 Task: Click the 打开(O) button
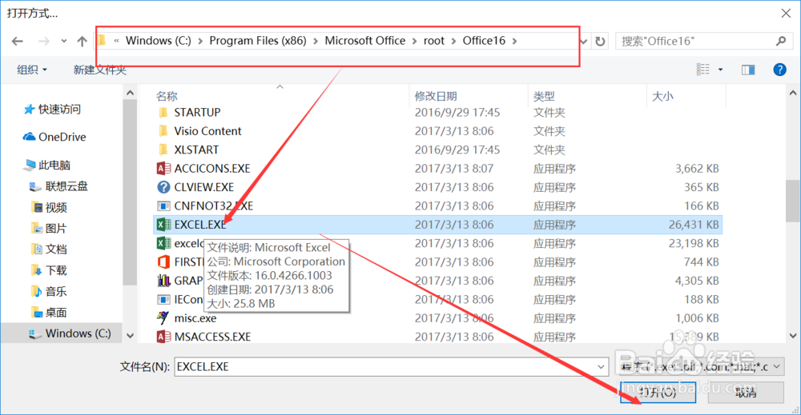click(658, 392)
